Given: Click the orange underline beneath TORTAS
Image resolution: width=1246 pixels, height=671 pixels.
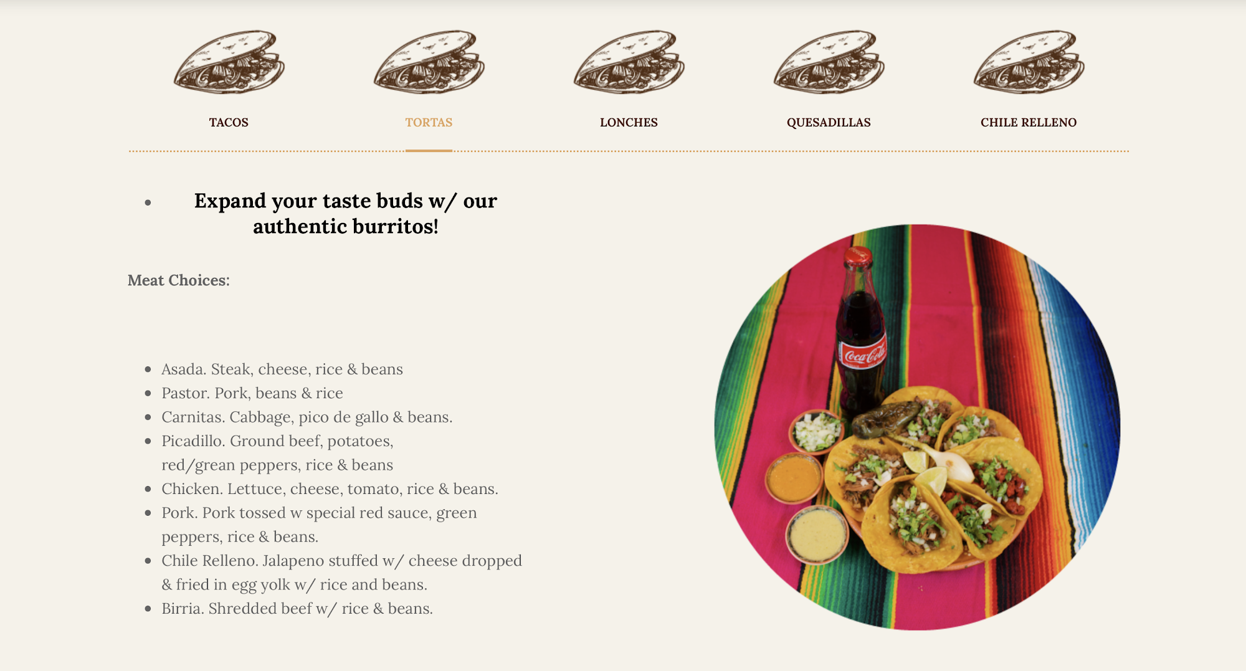Looking at the screenshot, I should pyautogui.click(x=429, y=150).
